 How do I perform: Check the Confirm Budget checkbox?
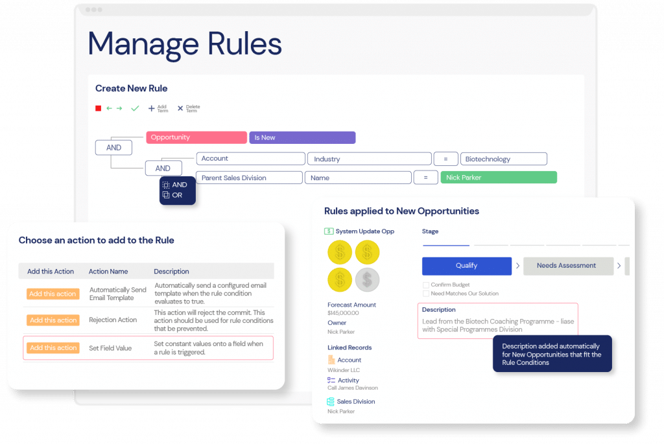click(x=426, y=285)
